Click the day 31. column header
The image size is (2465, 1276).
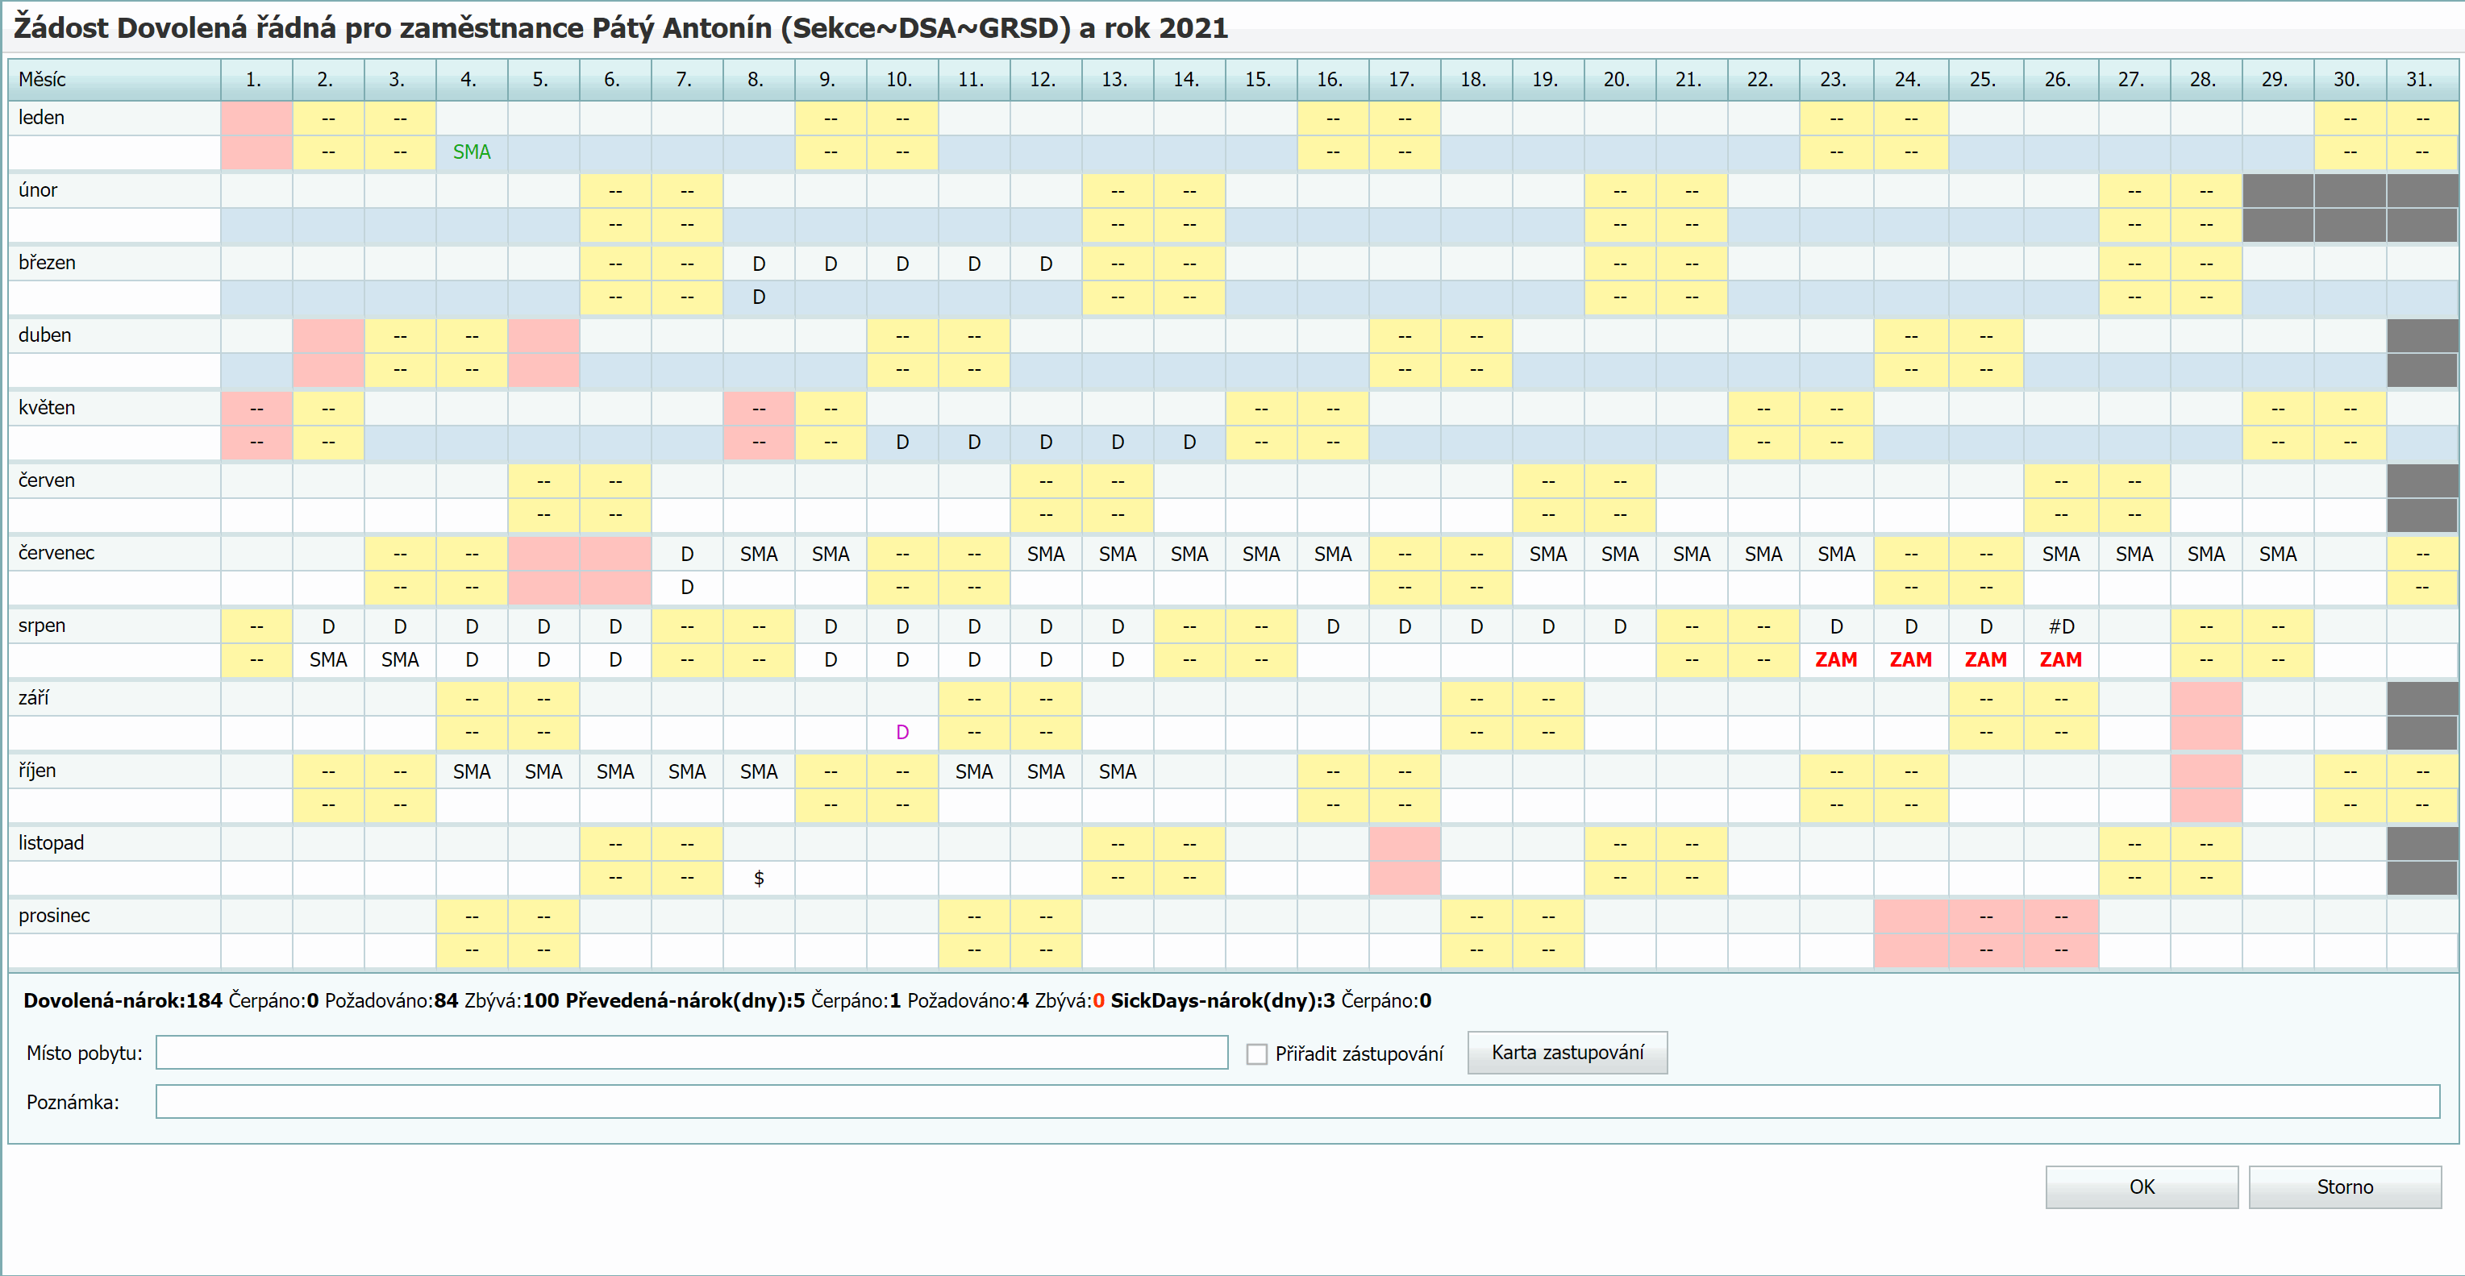click(x=2422, y=79)
